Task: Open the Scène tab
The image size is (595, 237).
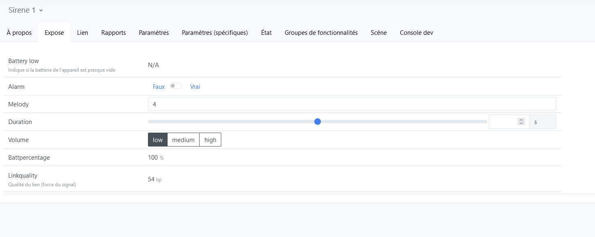Action: point(379,33)
